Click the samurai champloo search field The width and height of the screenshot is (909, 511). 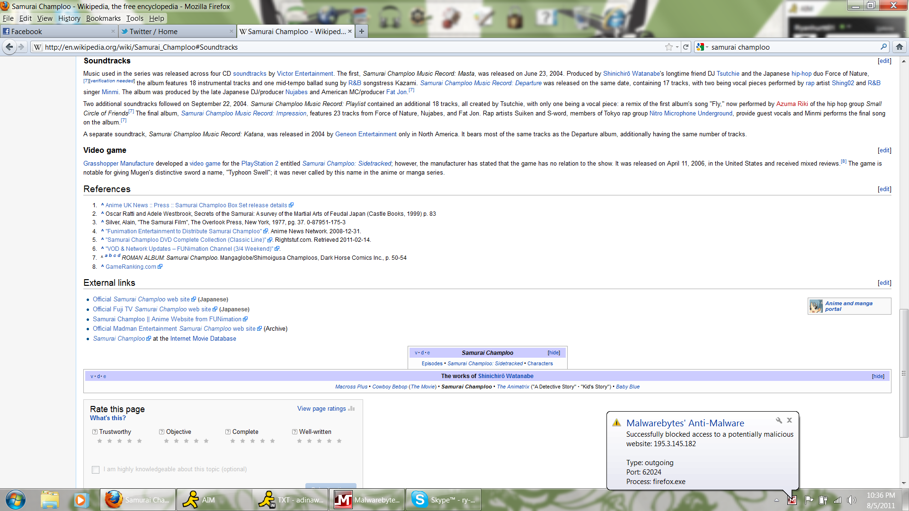click(793, 47)
